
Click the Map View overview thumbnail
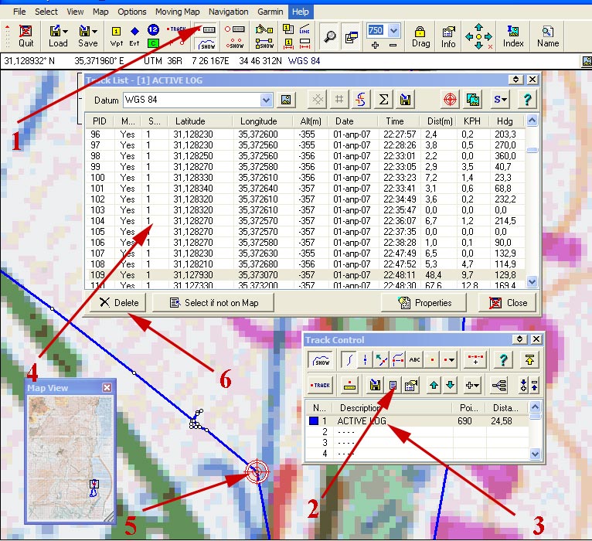click(x=70, y=458)
